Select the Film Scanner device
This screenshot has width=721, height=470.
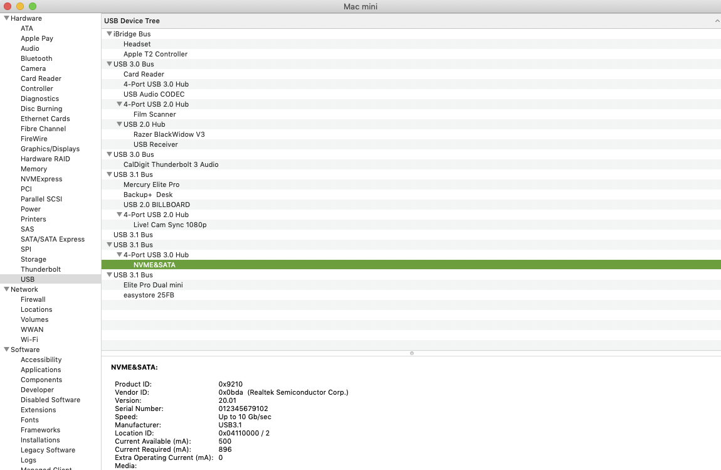411,114
